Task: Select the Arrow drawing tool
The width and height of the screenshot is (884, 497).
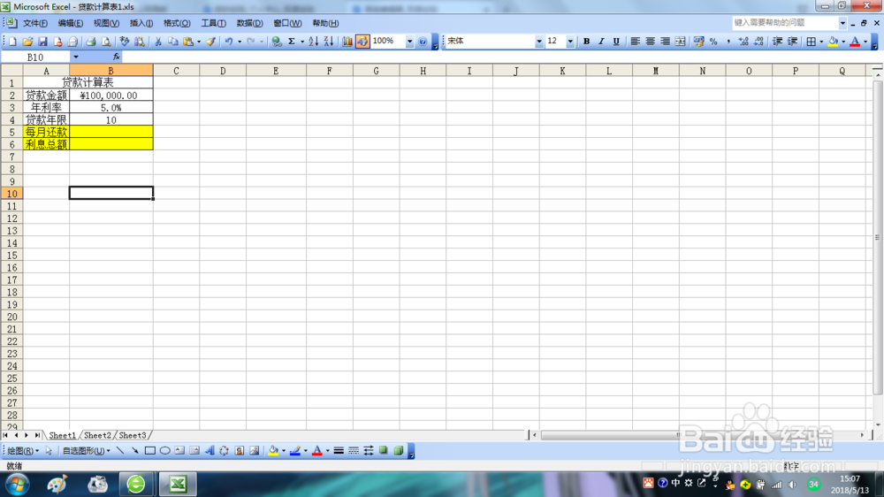Action: pos(134,451)
